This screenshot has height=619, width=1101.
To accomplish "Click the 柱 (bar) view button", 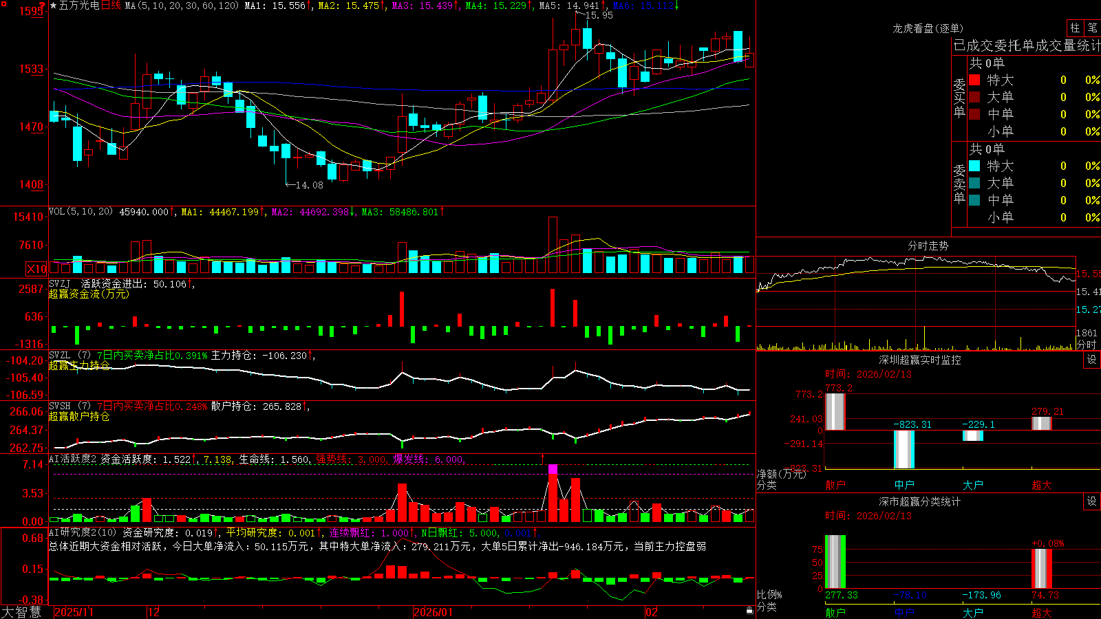I will [1075, 28].
